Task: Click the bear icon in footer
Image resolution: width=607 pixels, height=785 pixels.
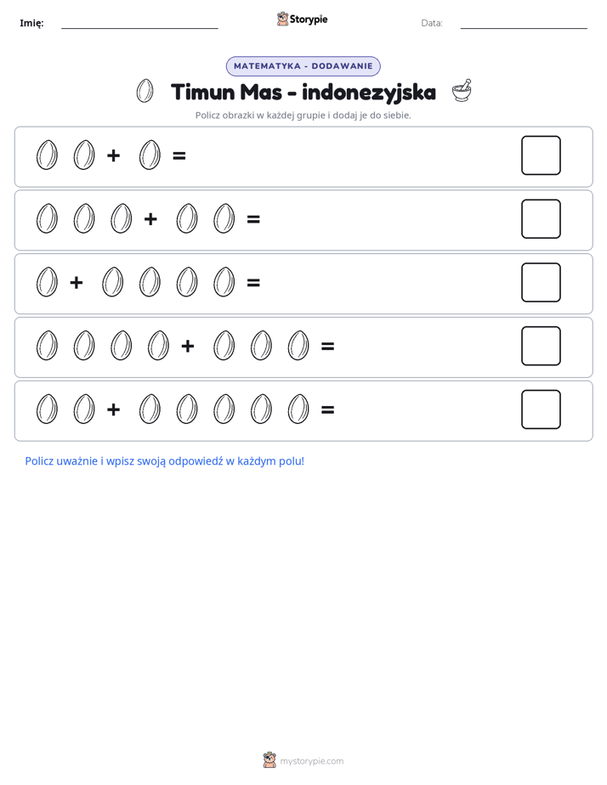Action: (269, 760)
